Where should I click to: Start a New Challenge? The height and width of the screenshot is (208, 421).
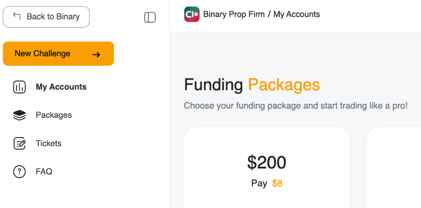(58, 54)
